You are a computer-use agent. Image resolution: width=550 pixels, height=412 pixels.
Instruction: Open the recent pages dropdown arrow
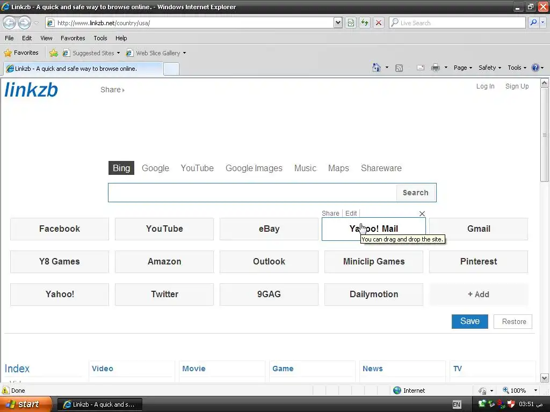[36, 23]
